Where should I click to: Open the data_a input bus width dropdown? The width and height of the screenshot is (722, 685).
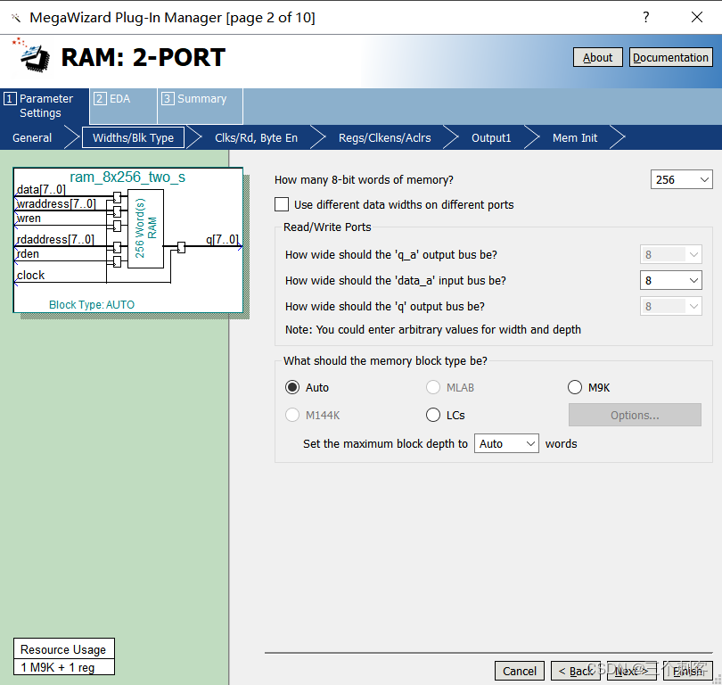pos(670,280)
